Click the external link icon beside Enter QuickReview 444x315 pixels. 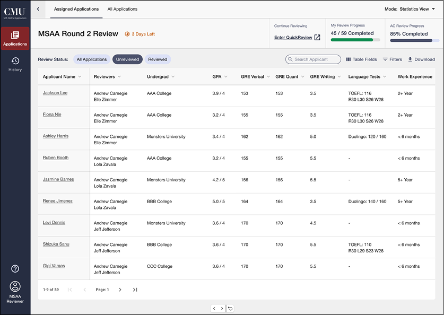[x=317, y=37]
